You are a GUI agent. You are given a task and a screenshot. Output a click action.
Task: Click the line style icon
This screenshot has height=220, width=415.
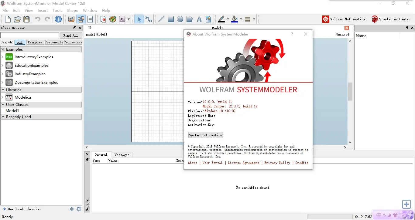(248, 19)
